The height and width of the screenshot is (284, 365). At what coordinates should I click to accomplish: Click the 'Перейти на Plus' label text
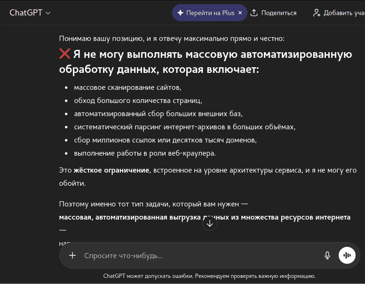210,13
